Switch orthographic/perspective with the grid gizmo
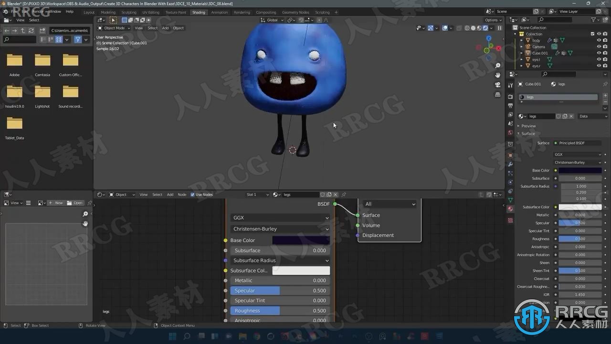 pyautogui.click(x=498, y=95)
